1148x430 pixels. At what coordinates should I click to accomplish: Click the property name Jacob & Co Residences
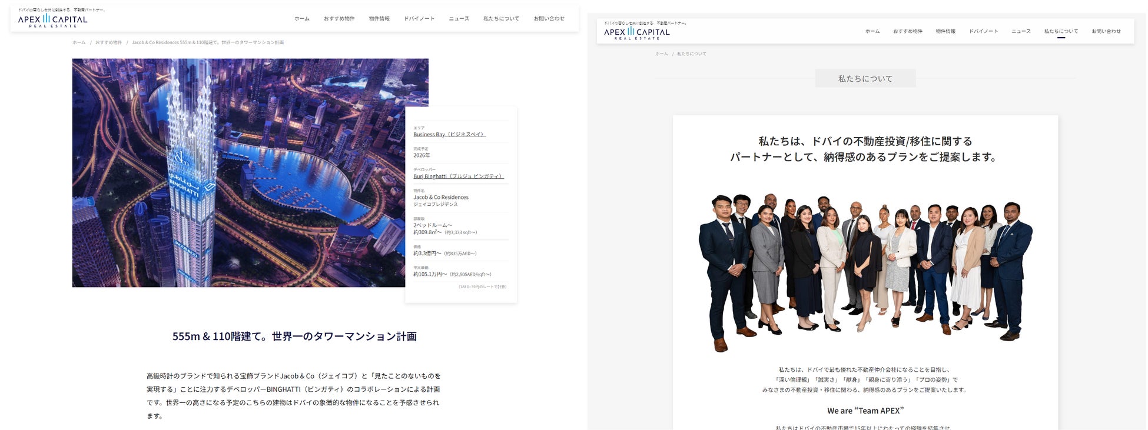pyautogui.click(x=441, y=197)
